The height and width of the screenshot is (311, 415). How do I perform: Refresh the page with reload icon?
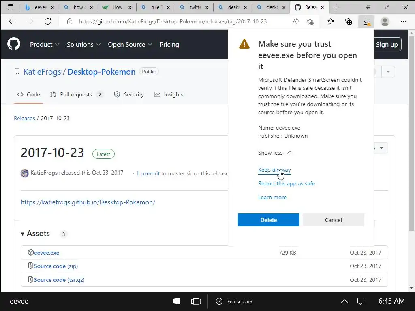[48, 21]
